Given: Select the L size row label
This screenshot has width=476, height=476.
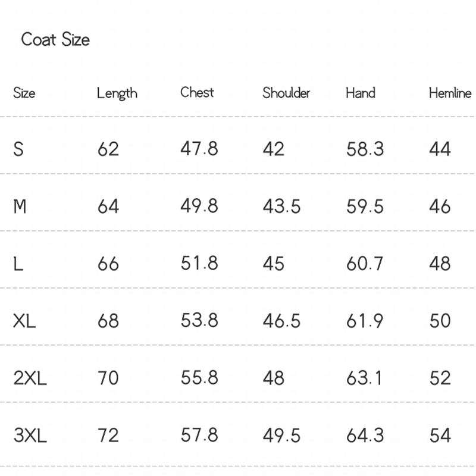Looking at the screenshot, I should (18, 264).
